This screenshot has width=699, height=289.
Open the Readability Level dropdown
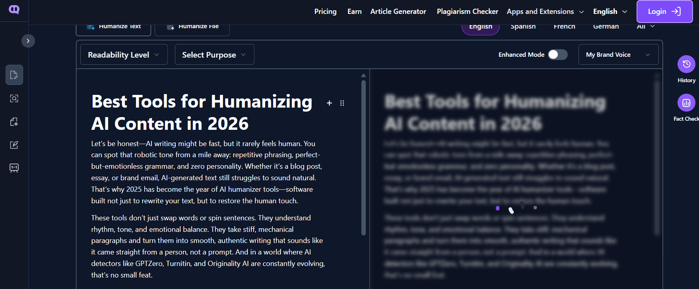click(124, 54)
